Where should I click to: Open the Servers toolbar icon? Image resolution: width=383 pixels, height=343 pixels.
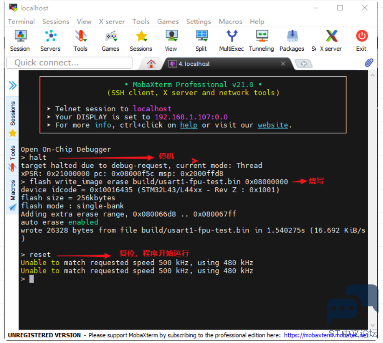[50, 41]
